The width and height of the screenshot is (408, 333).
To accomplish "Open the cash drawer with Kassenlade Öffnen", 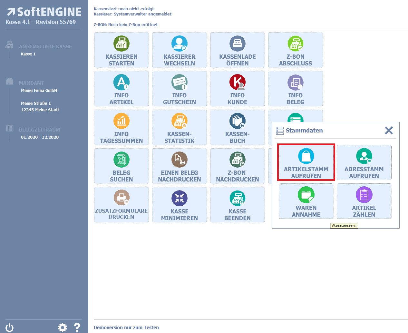I will (x=238, y=50).
